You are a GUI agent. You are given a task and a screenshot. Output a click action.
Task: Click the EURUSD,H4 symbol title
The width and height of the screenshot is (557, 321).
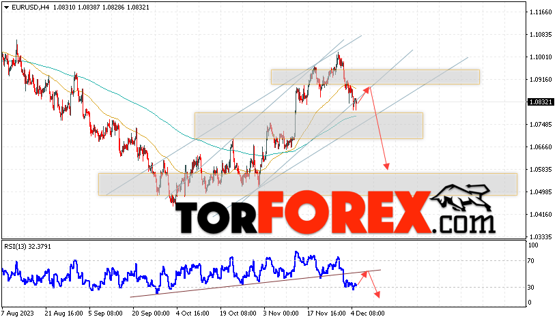[x=31, y=7]
